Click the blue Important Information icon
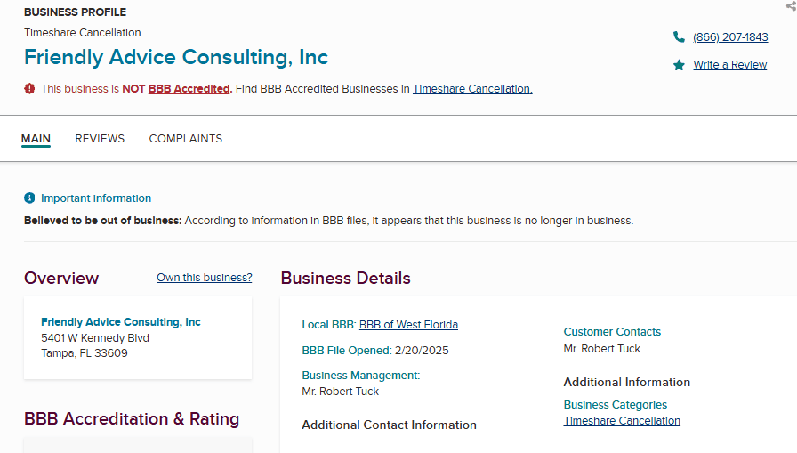 (x=29, y=198)
